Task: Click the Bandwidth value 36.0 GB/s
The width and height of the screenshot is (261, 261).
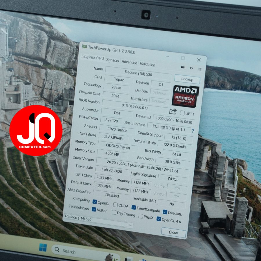Action: (x=173, y=162)
